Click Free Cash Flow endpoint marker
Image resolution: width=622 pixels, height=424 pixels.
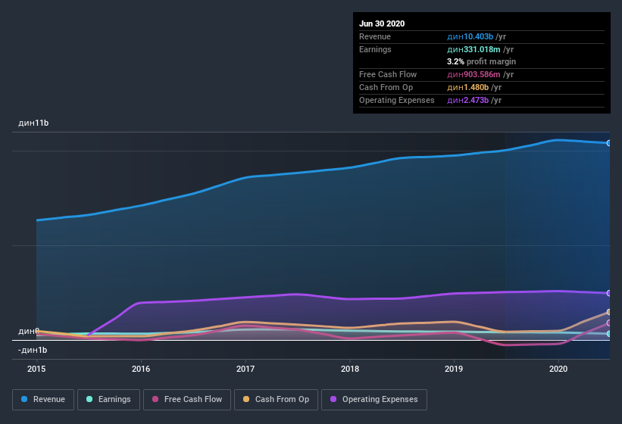(x=609, y=323)
